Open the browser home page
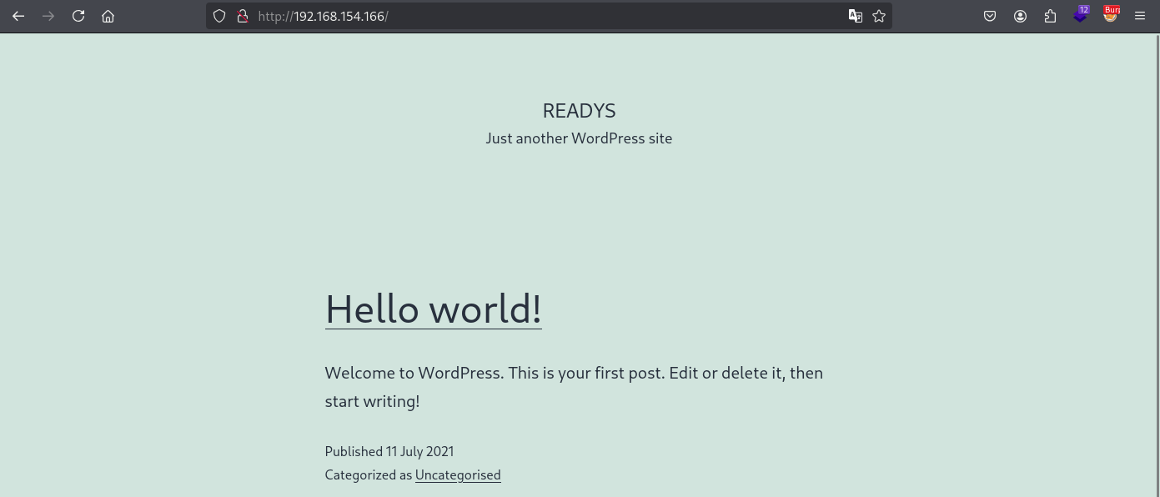The image size is (1160, 497). (x=108, y=16)
